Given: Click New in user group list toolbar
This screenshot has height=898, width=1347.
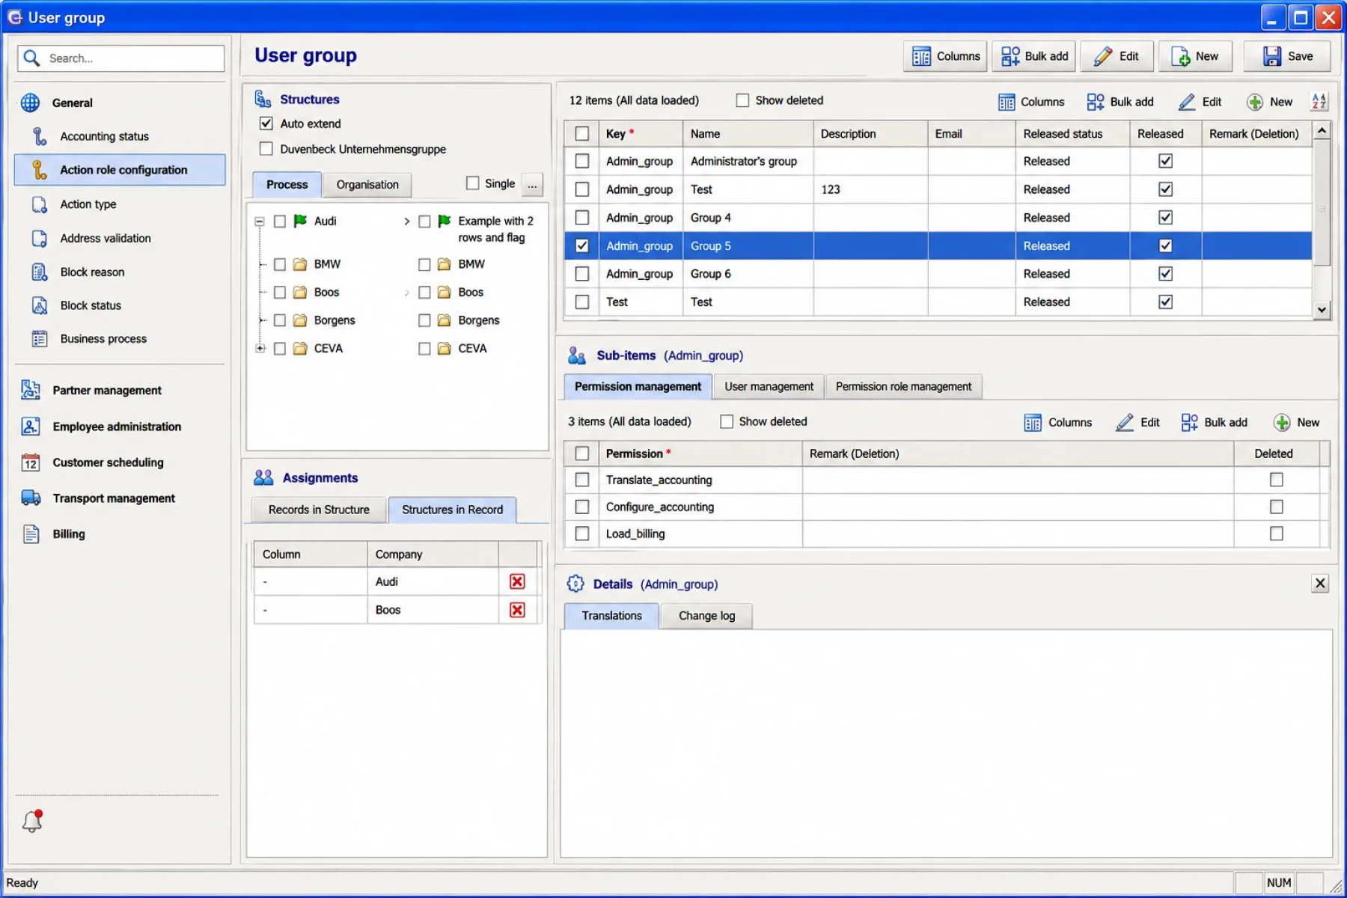Looking at the screenshot, I should tap(1270, 102).
